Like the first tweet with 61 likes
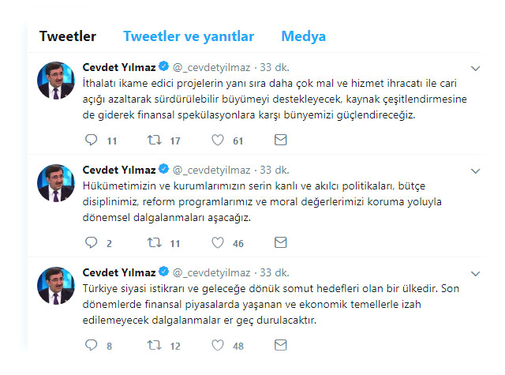 click(x=217, y=141)
